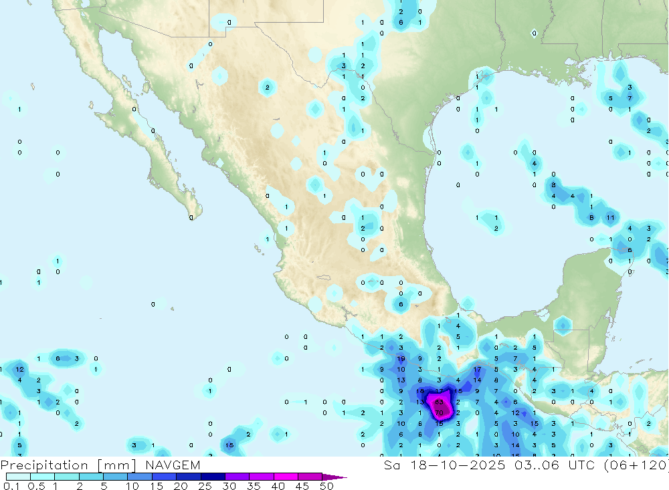Select the "NAVGEM" model name text
Viewport: 669px width, 490px height.
[173, 465]
